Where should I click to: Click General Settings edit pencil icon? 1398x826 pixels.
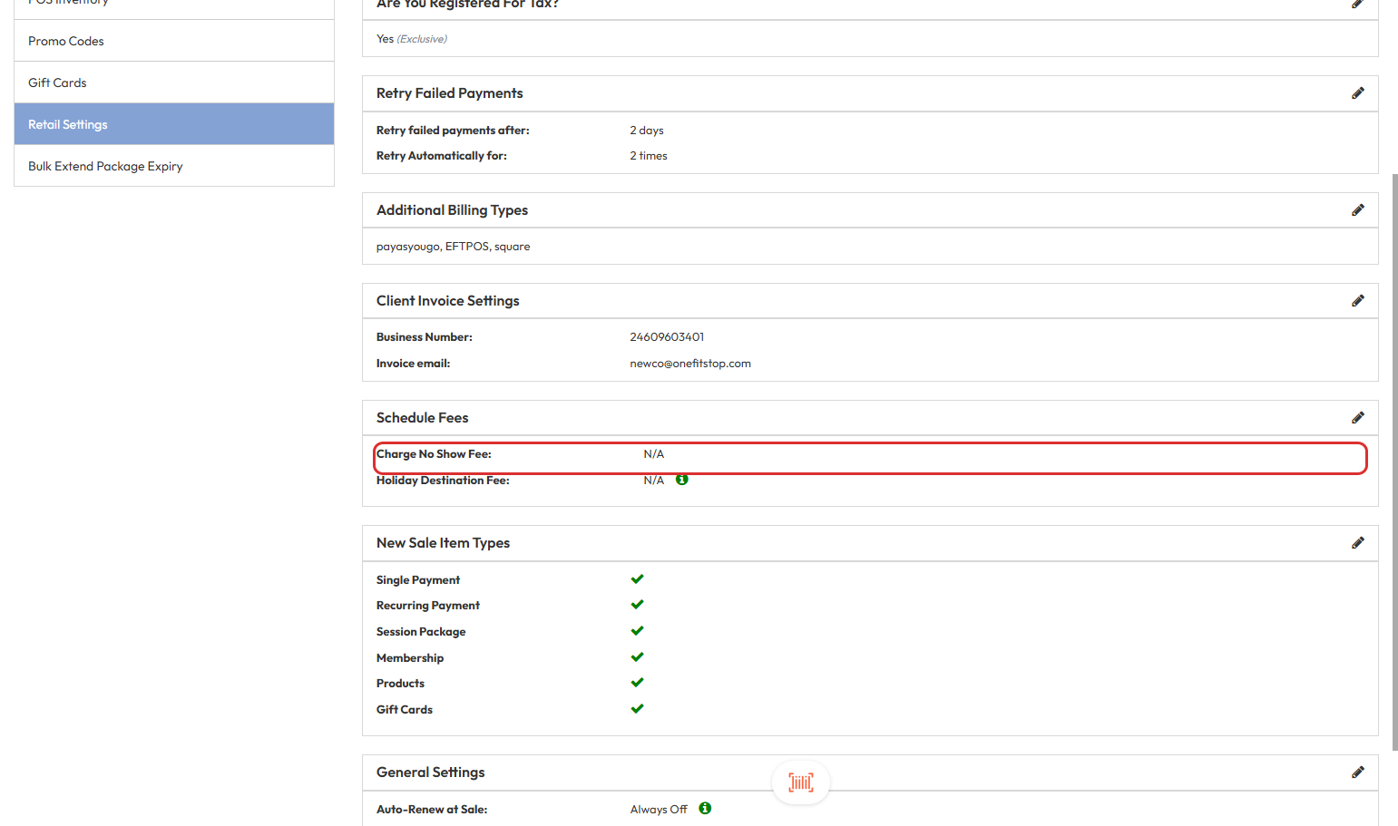tap(1357, 773)
